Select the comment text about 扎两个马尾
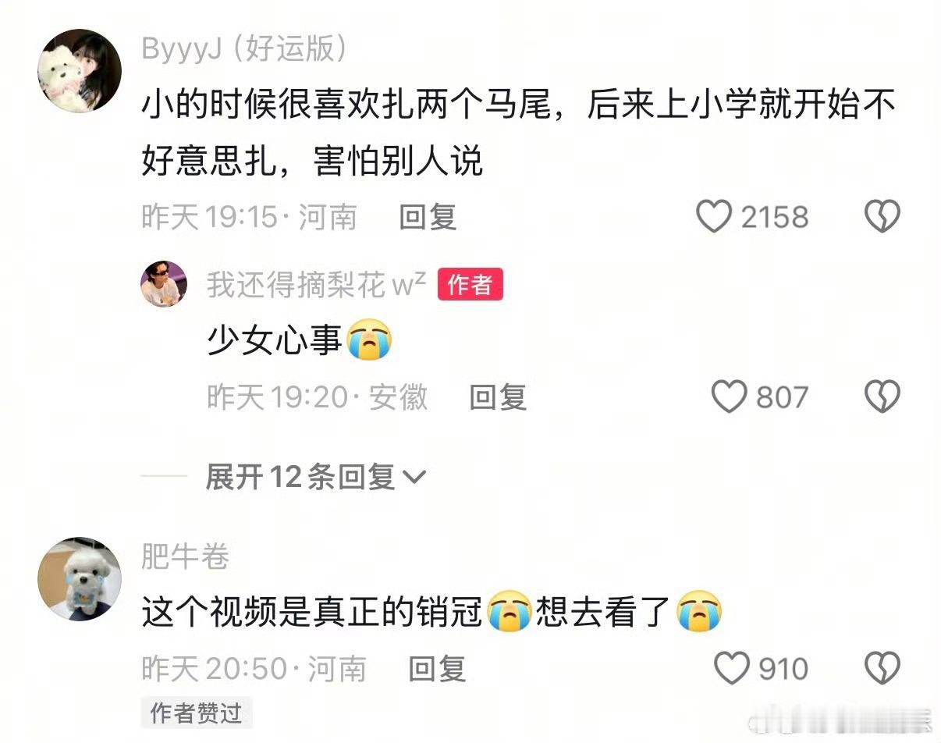 [518, 133]
